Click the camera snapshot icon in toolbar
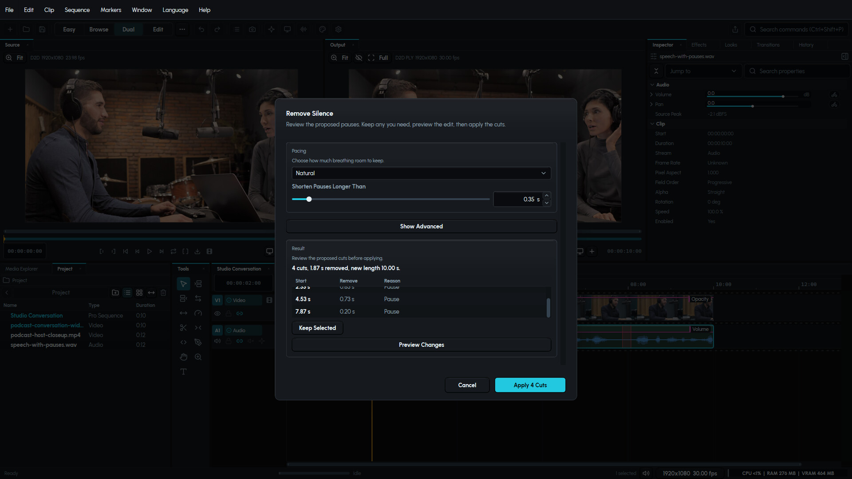Screen dimensions: 852x479 [x=252, y=29]
